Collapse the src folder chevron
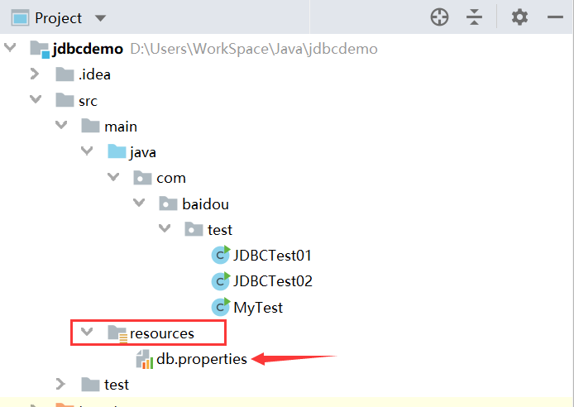 pyautogui.click(x=36, y=99)
